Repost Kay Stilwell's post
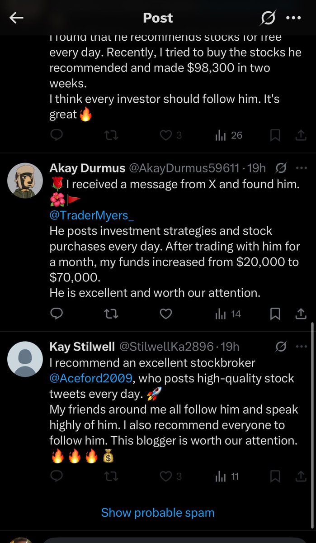Viewport: 316px width, 543px height. (x=111, y=476)
